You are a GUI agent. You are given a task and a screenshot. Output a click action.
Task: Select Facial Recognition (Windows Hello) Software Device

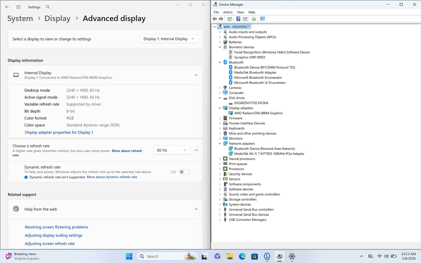tap(272, 52)
